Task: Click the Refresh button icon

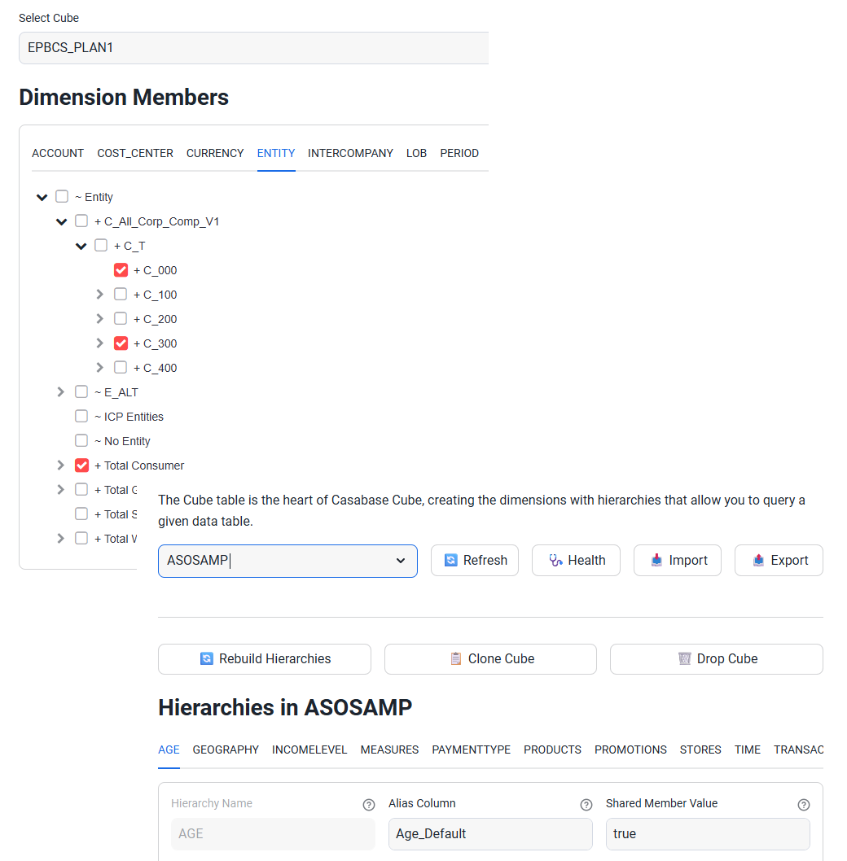Action: click(x=474, y=560)
